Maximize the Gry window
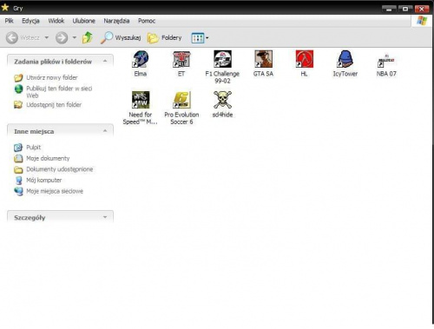Image resolution: width=434 pixels, height=329 pixels. pos(405,9)
